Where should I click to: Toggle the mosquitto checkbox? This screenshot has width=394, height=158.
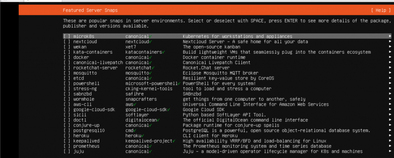(67, 73)
